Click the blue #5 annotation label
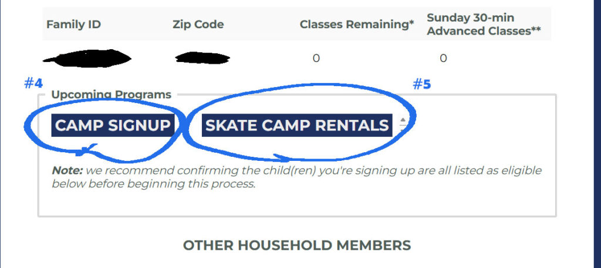 (421, 84)
